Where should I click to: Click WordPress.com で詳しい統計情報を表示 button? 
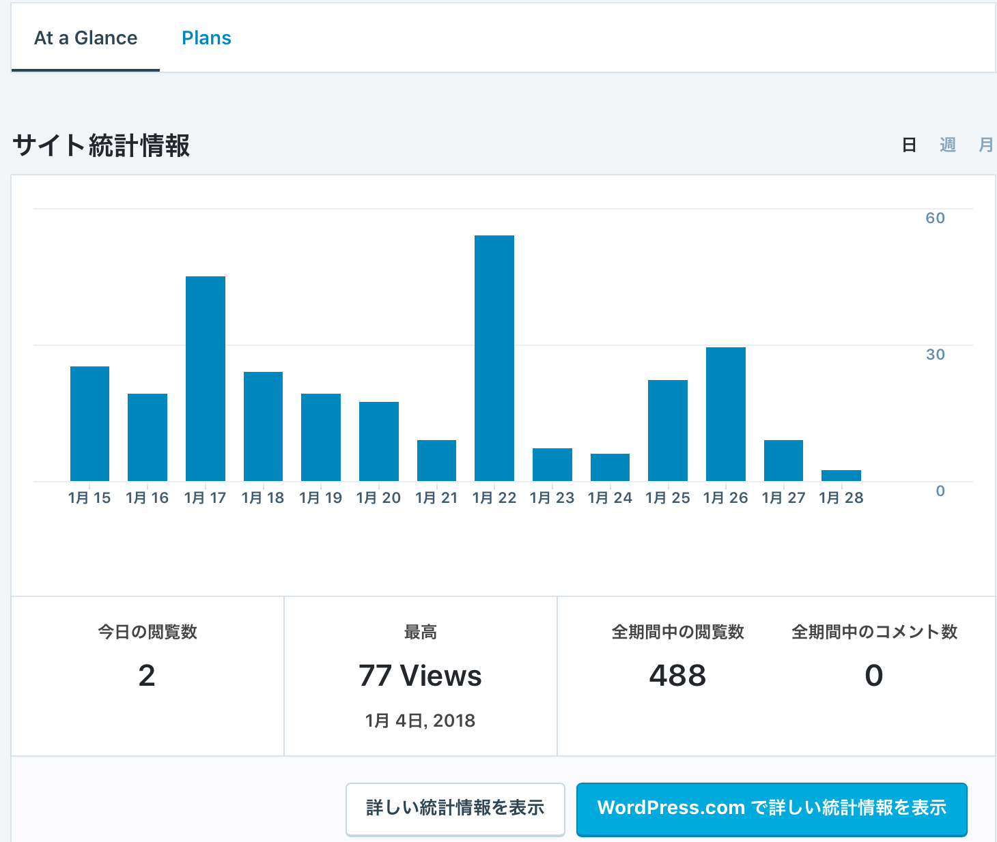click(x=772, y=809)
